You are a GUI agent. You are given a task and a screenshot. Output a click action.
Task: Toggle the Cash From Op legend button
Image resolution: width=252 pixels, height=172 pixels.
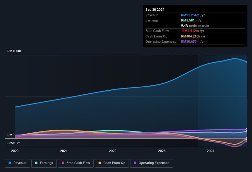112,163
